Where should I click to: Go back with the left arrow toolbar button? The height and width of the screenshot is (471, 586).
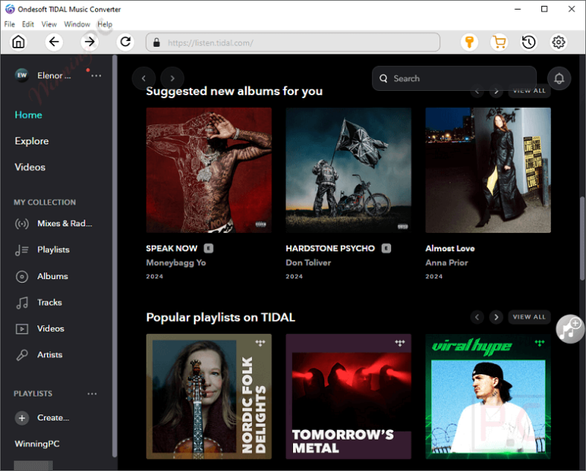pos(54,42)
